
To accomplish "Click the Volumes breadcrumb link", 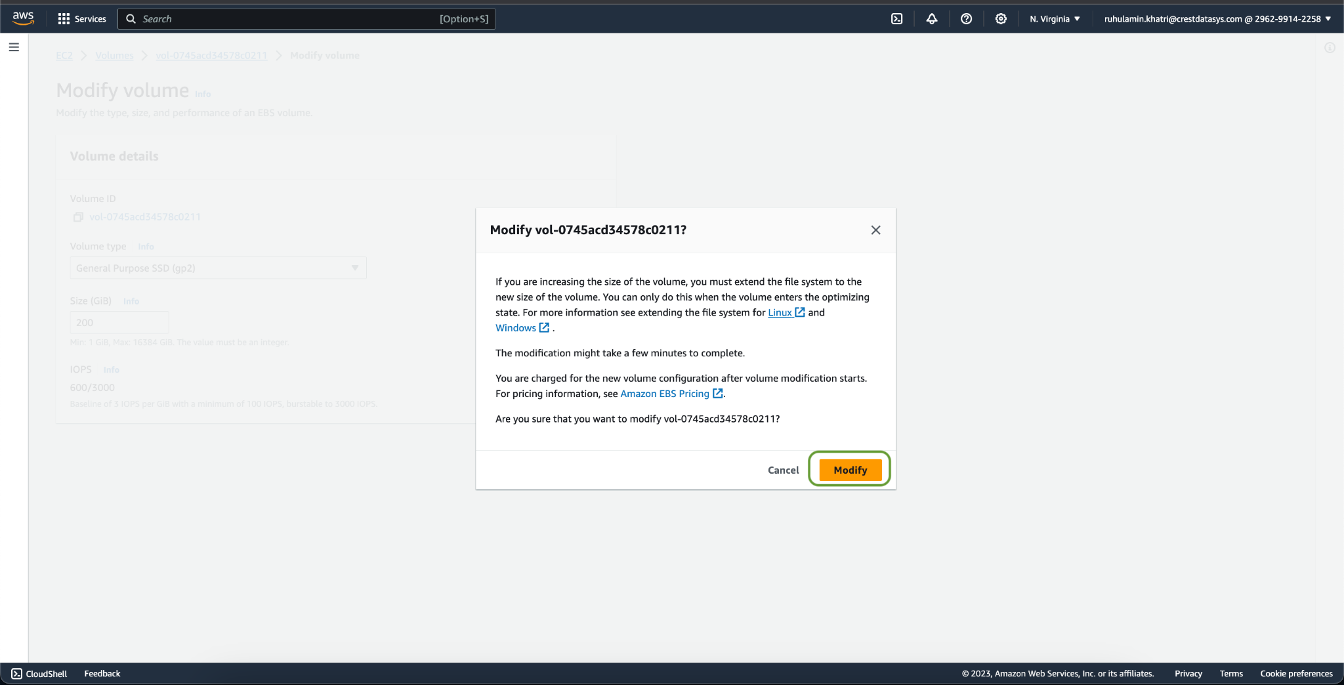I will pyautogui.click(x=114, y=56).
